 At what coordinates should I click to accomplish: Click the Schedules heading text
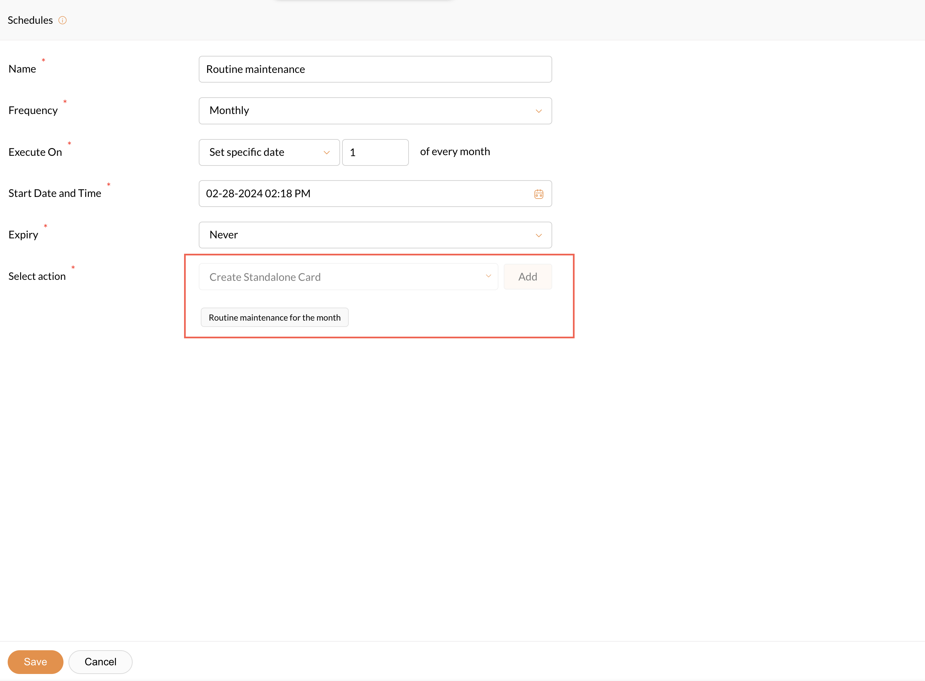(x=30, y=20)
